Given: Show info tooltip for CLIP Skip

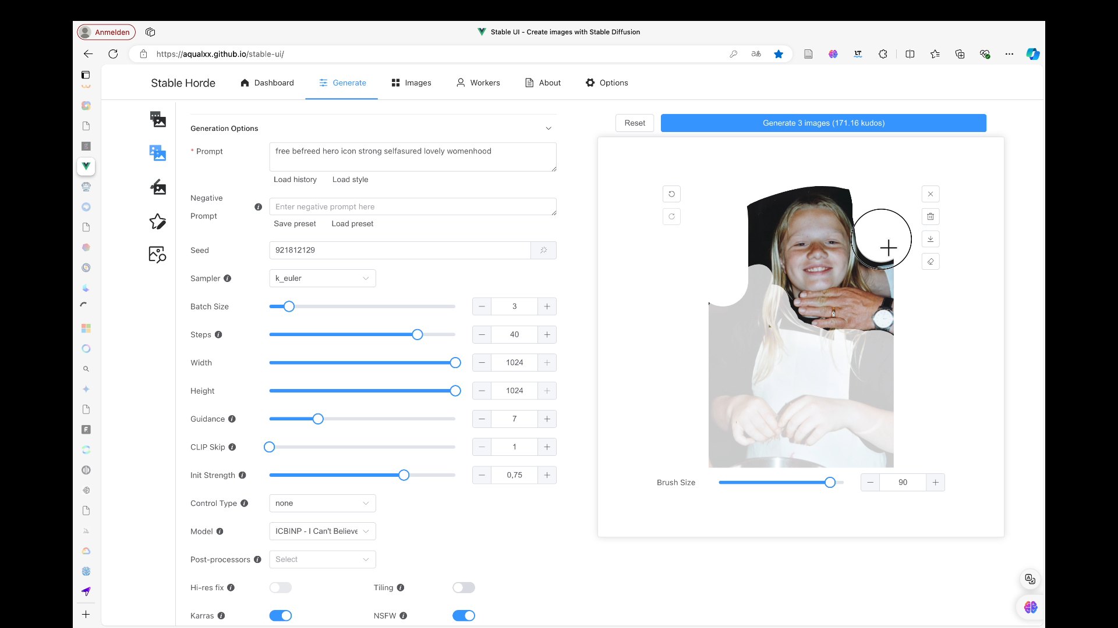Looking at the screenshot, I should pyautogui.click(x=232, y=447).
